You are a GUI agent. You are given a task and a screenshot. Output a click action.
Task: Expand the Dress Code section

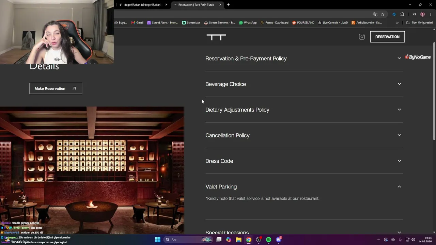304,161
